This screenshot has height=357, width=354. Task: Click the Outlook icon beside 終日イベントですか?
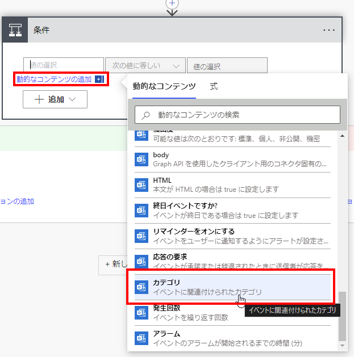[141, 211]
